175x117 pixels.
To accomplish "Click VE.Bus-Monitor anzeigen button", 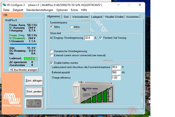I will 24,70.
